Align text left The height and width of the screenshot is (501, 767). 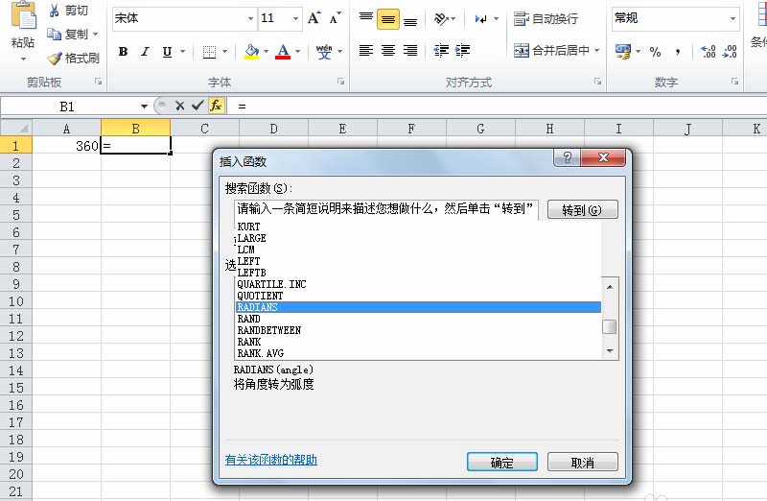coord(366,50)
